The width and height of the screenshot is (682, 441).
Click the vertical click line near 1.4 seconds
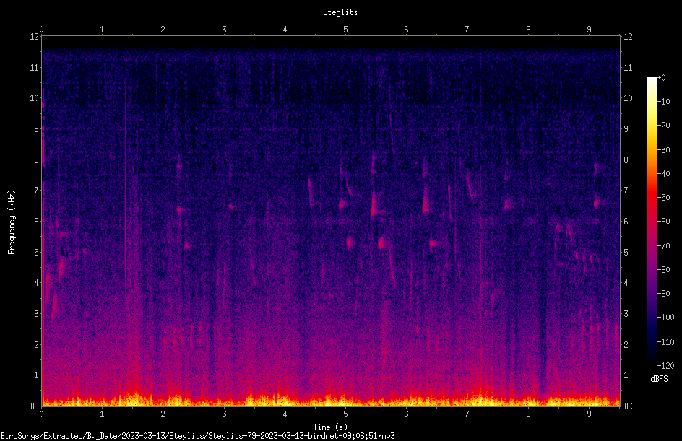125,183
